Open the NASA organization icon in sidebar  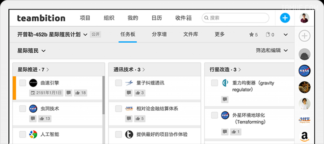304,71
